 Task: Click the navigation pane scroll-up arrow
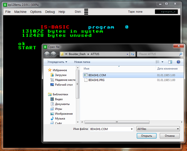(78, 68)
